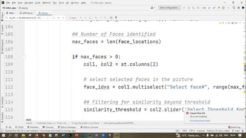Click Git Push arrow icon

(219, 8)
